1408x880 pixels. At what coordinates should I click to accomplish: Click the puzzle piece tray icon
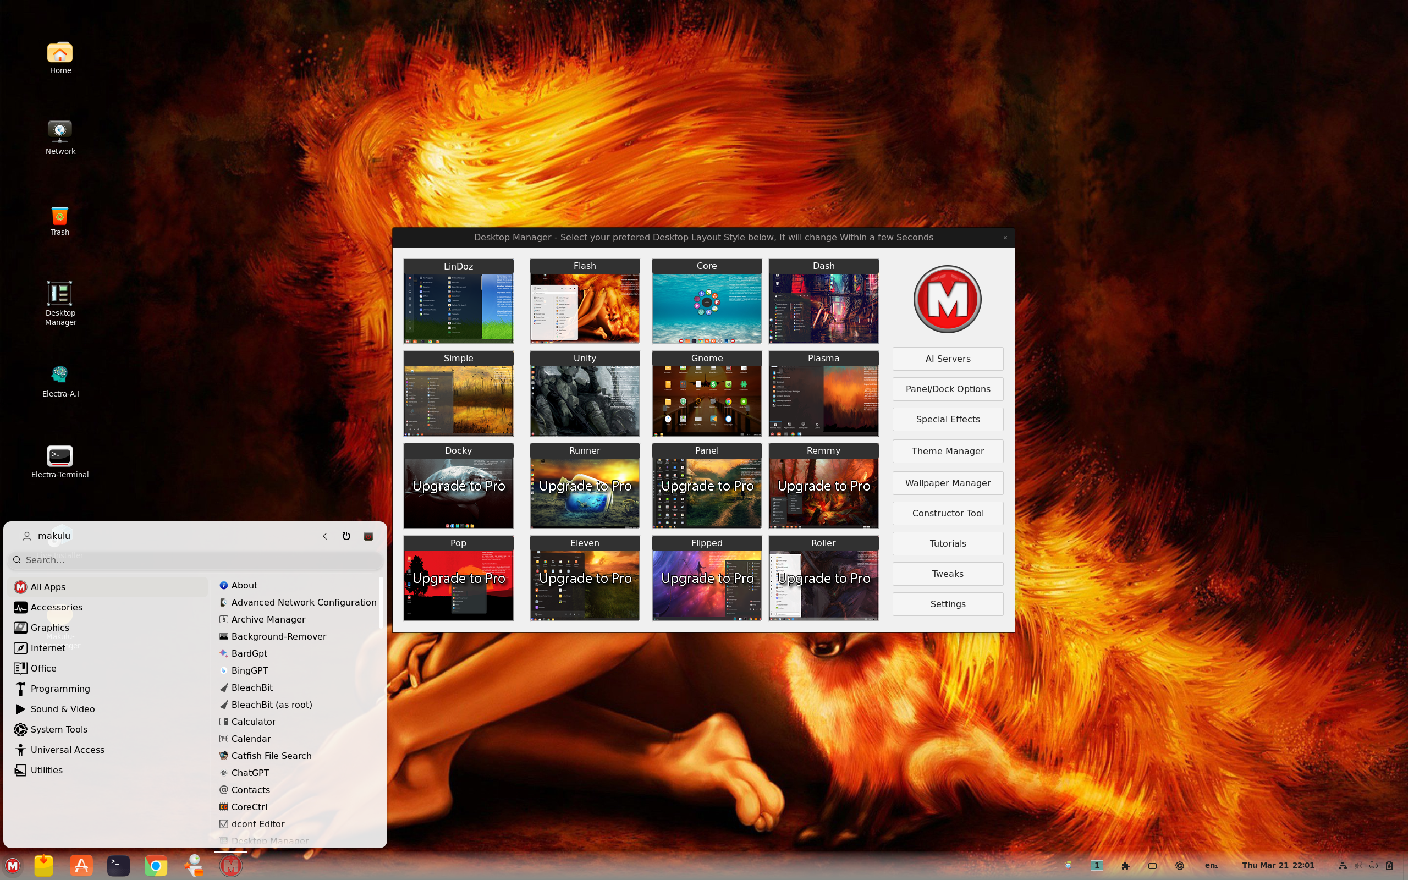(x=1125, y=866)
